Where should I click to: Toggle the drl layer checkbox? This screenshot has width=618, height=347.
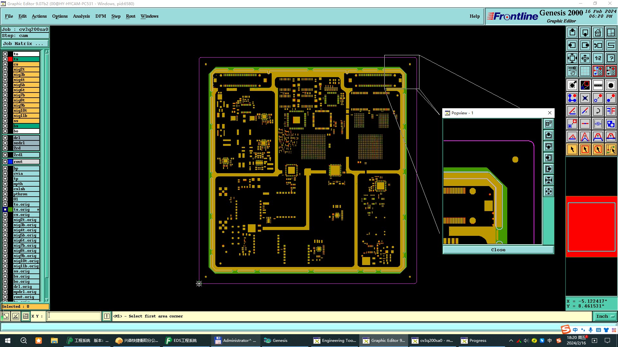[5, 138]
